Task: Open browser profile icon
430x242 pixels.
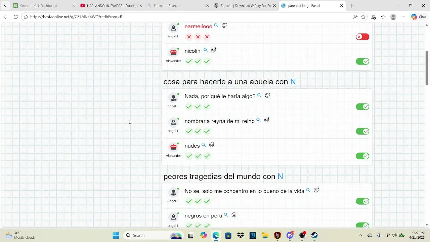Action: pos(393,17)
